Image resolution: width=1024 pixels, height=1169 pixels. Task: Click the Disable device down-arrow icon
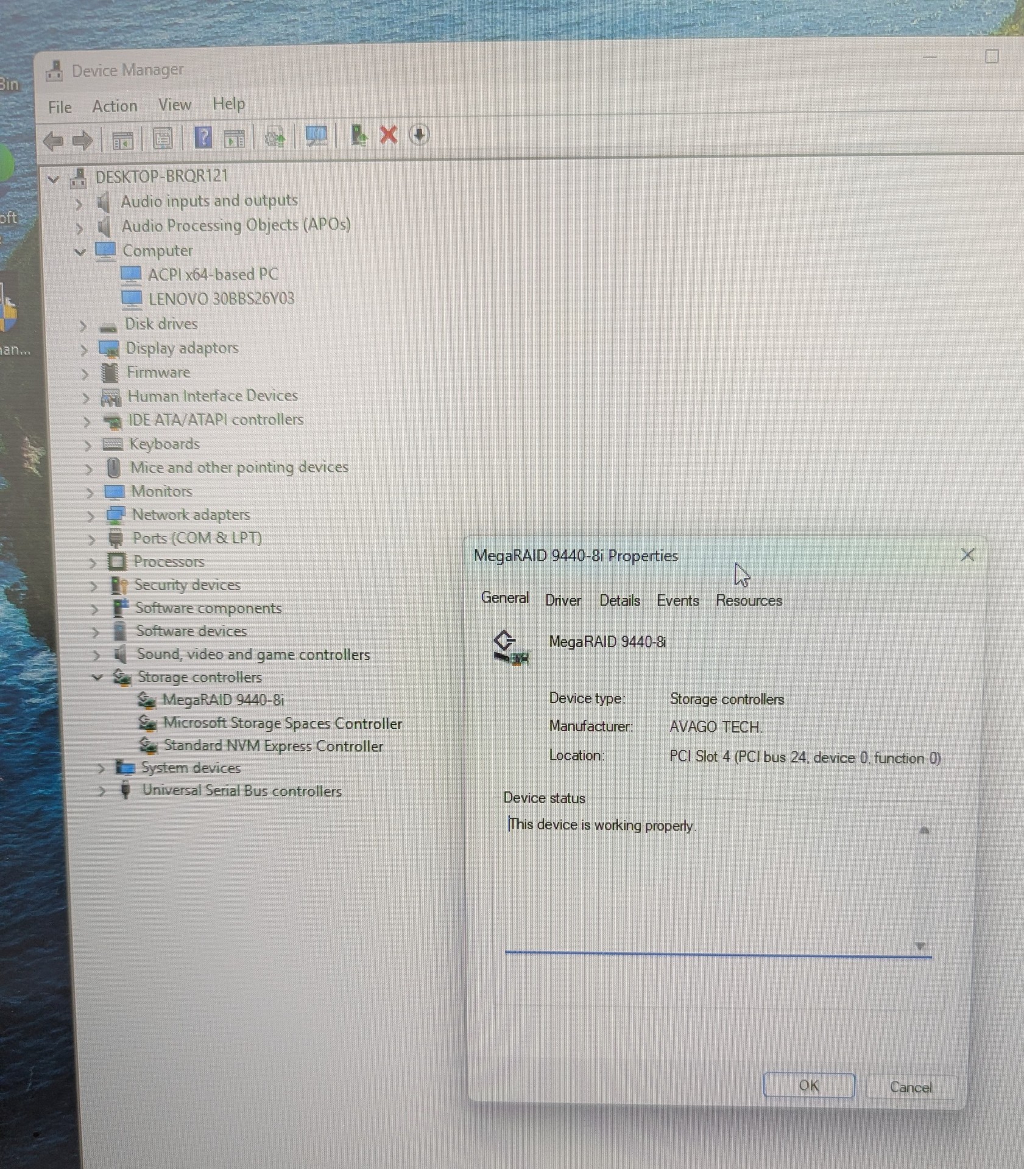pos(419,135)
